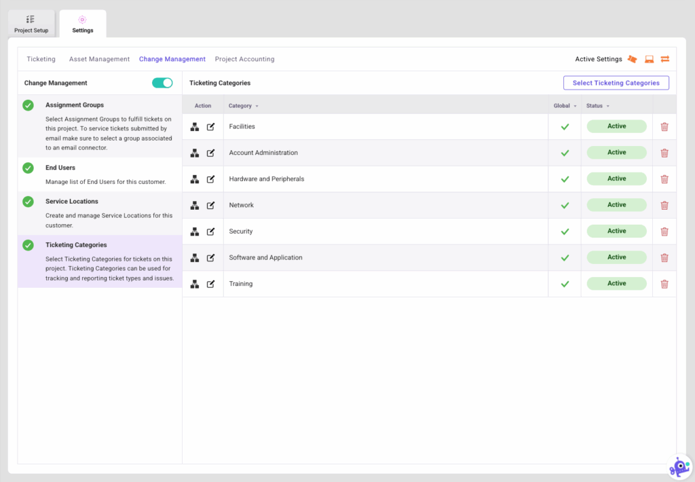Click the hierarchy icon for Facilities row

tap(195, 127)
